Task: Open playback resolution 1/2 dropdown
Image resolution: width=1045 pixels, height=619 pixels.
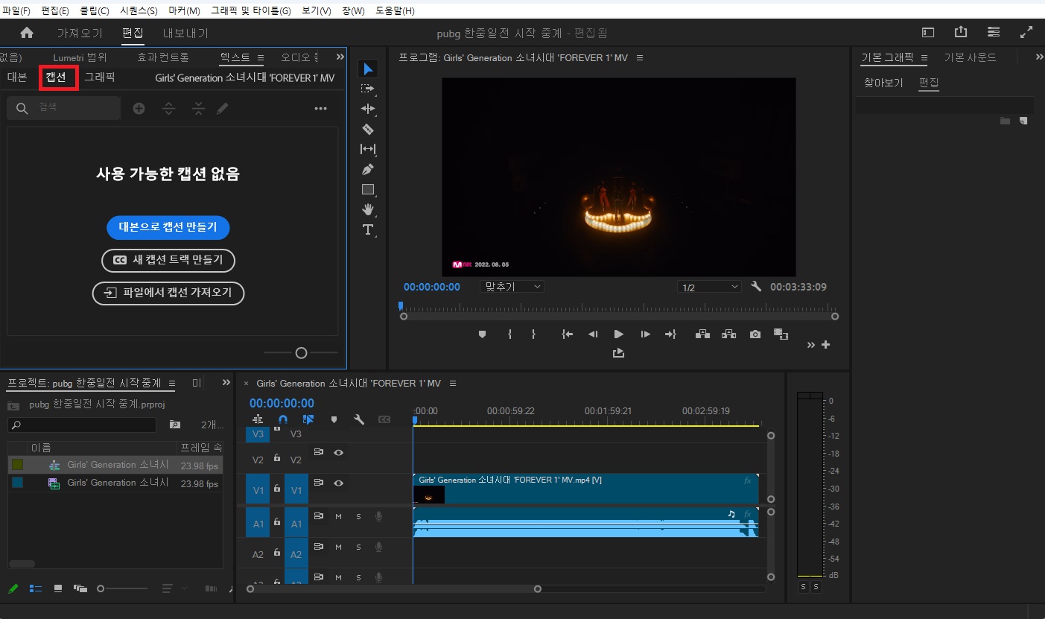Action: click(709, 287)
